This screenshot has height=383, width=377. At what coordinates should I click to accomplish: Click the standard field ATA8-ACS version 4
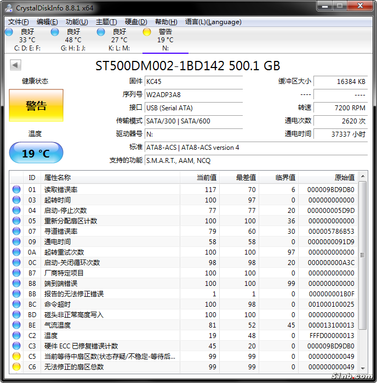[x=256, y=147]
